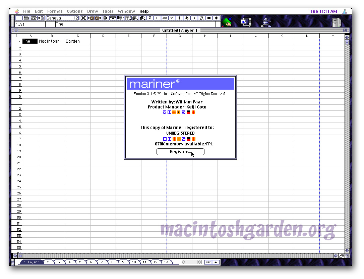This screenshot has height=279, width=364.
Task: Click the small layer-tab scroller beside tab 13
Action: 191,262
